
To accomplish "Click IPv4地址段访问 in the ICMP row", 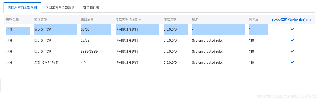I will click(x=127, y=63).
